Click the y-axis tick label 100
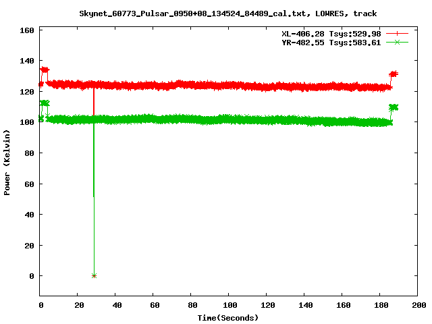The width and height of the screenshot is (432, 324). click(x=27, y=122)
